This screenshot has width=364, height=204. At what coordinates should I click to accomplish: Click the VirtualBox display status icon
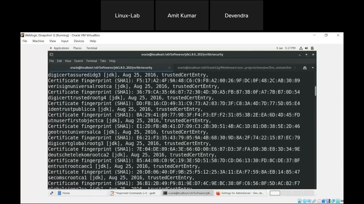coord(324,201)
